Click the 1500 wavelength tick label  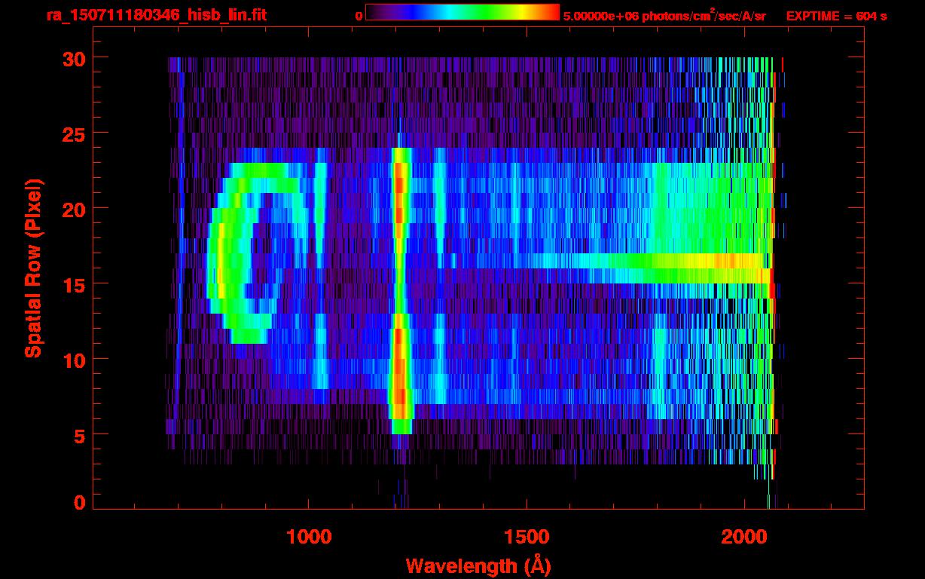click(526, 537)
